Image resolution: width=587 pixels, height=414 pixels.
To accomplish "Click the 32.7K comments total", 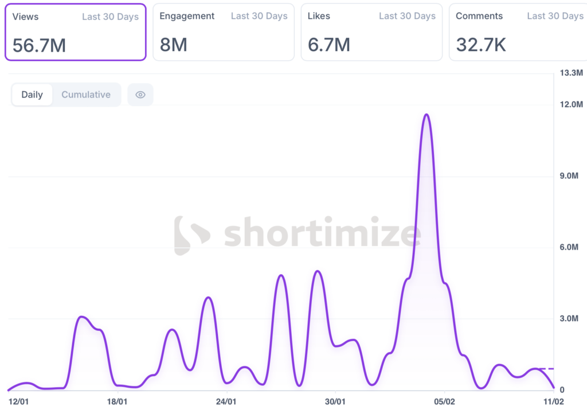I will 481,45.
